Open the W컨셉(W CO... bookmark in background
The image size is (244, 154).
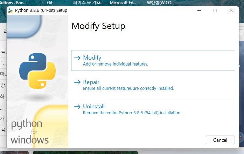point(161,3)
